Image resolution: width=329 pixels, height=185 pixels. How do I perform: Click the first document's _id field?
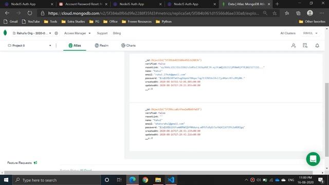point(173,60)
